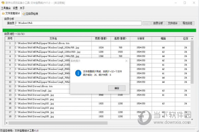The width and height of the screenshot is (199, 132).
Task: Click the application icon in the title bar
Action: click(3, 3)
